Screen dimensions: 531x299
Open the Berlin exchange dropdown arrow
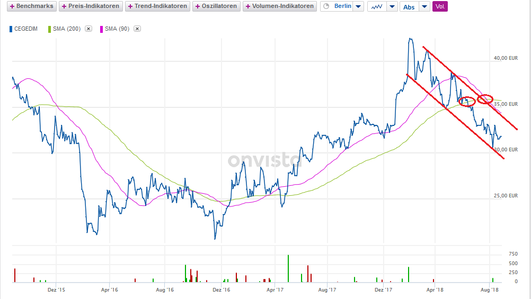[x=358, y=7]
